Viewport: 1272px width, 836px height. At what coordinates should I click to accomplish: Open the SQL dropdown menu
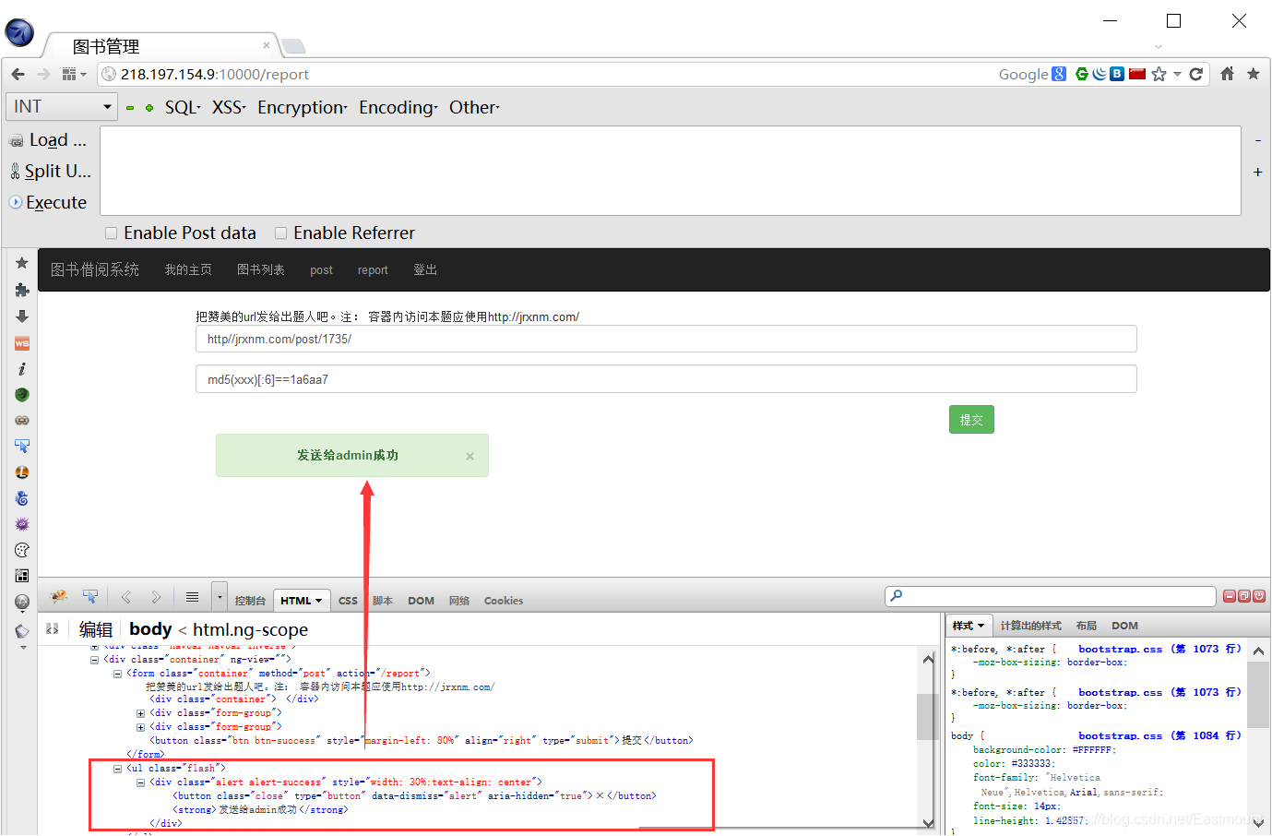(x=183, y=108)
